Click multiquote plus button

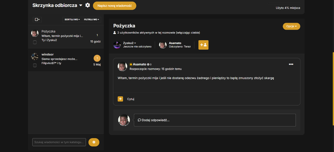tap(120, 99)
